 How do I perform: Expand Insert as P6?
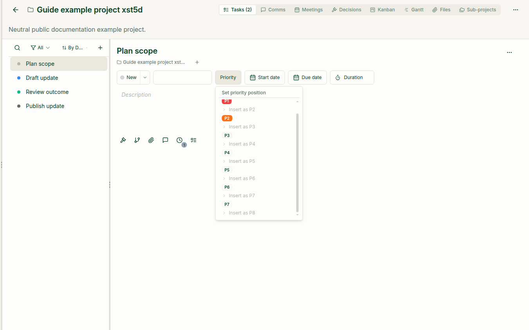click(239, 179)
